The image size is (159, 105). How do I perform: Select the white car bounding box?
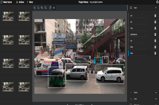coord(110,74)
